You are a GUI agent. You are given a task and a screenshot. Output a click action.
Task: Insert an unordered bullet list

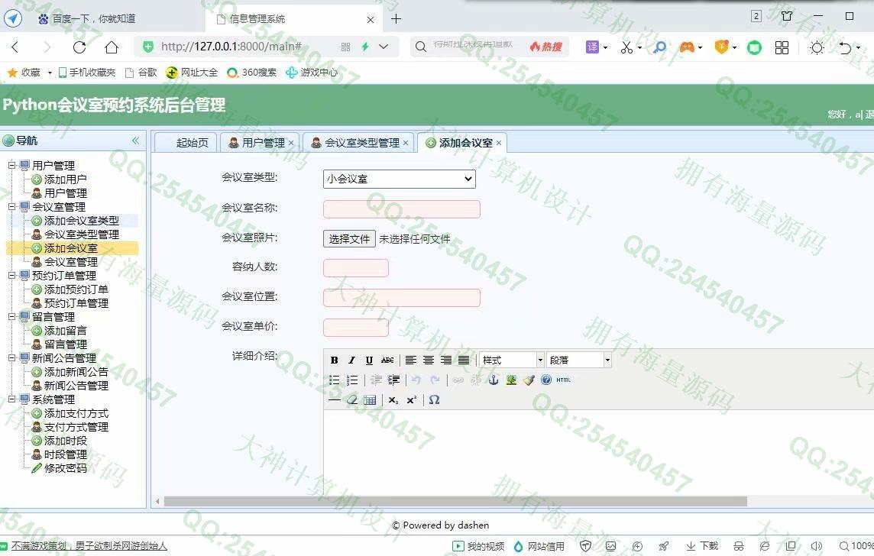point(334,380)
